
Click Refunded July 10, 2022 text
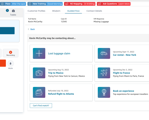coord(58,91)
